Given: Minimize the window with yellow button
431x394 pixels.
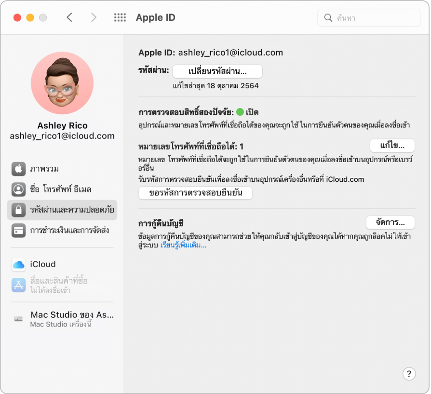Looking at the screenshot, I should [30, 17].
